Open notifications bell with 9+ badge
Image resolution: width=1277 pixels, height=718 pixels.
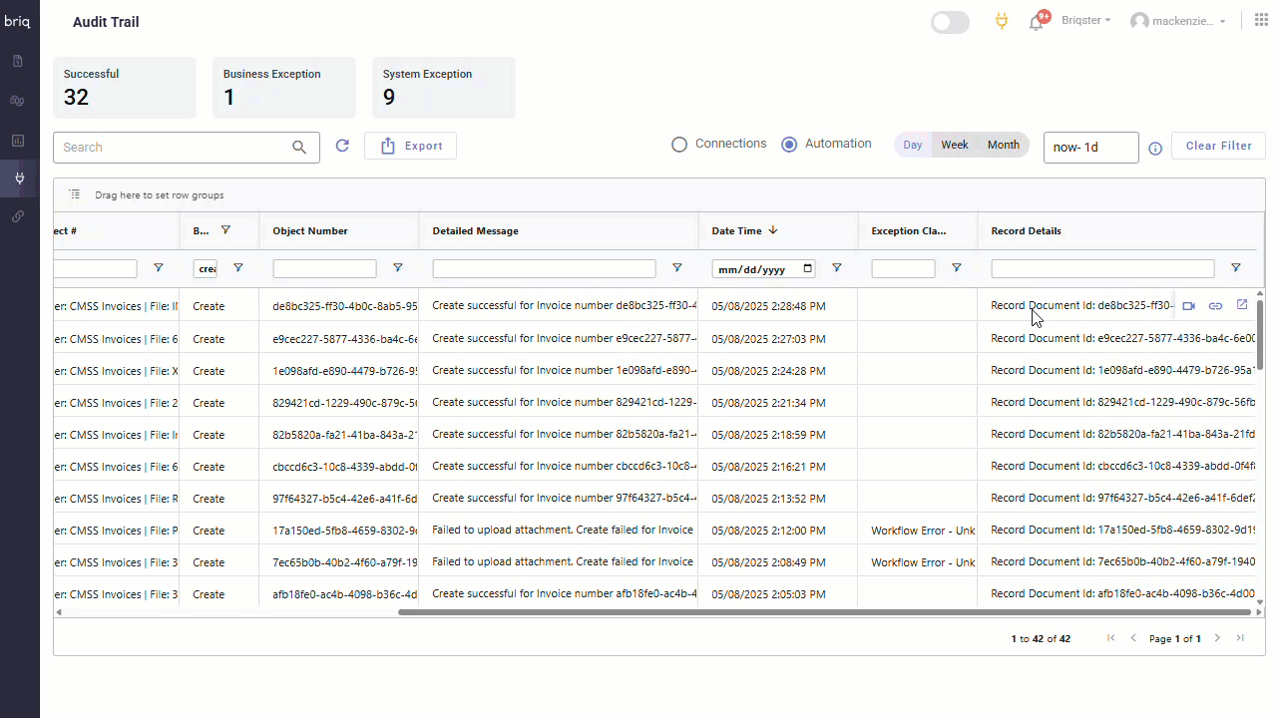click(x=1037, y=21)
